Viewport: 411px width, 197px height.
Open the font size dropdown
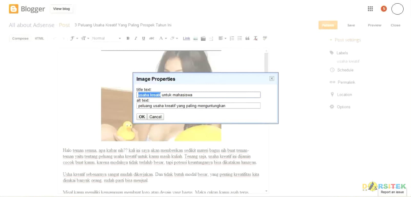(85, 38)
